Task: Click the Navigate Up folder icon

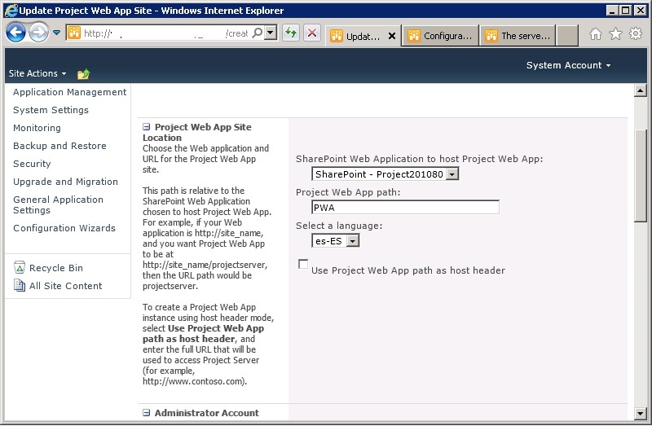Action: tap(83, 74)
